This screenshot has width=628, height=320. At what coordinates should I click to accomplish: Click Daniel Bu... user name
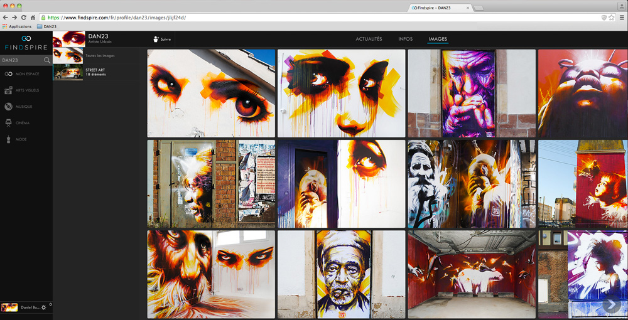(30, 307)
